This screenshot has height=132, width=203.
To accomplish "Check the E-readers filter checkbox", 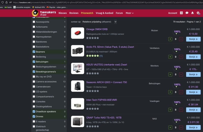I will (x=34, y=121).
